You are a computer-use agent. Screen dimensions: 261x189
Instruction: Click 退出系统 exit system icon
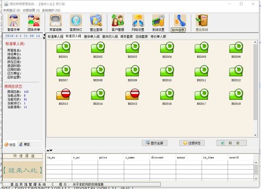pyautogui.click(x=202, y=23)
